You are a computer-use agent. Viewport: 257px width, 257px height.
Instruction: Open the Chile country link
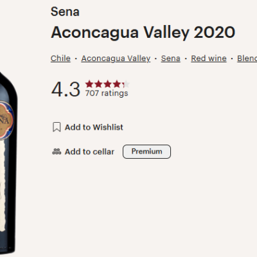60,58
